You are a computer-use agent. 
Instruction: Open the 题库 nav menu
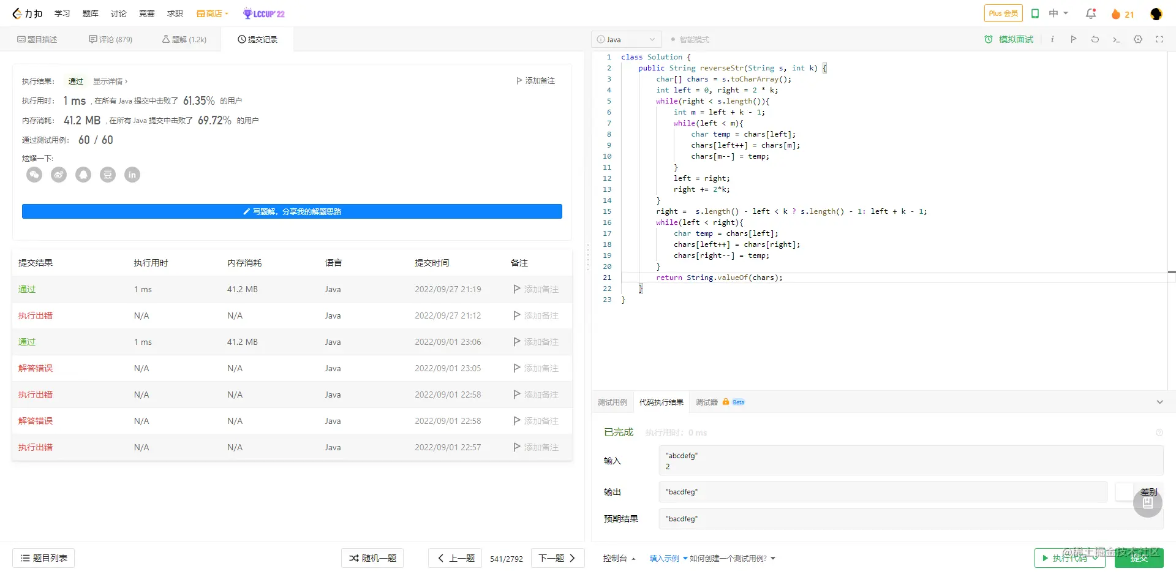(90, 13)
